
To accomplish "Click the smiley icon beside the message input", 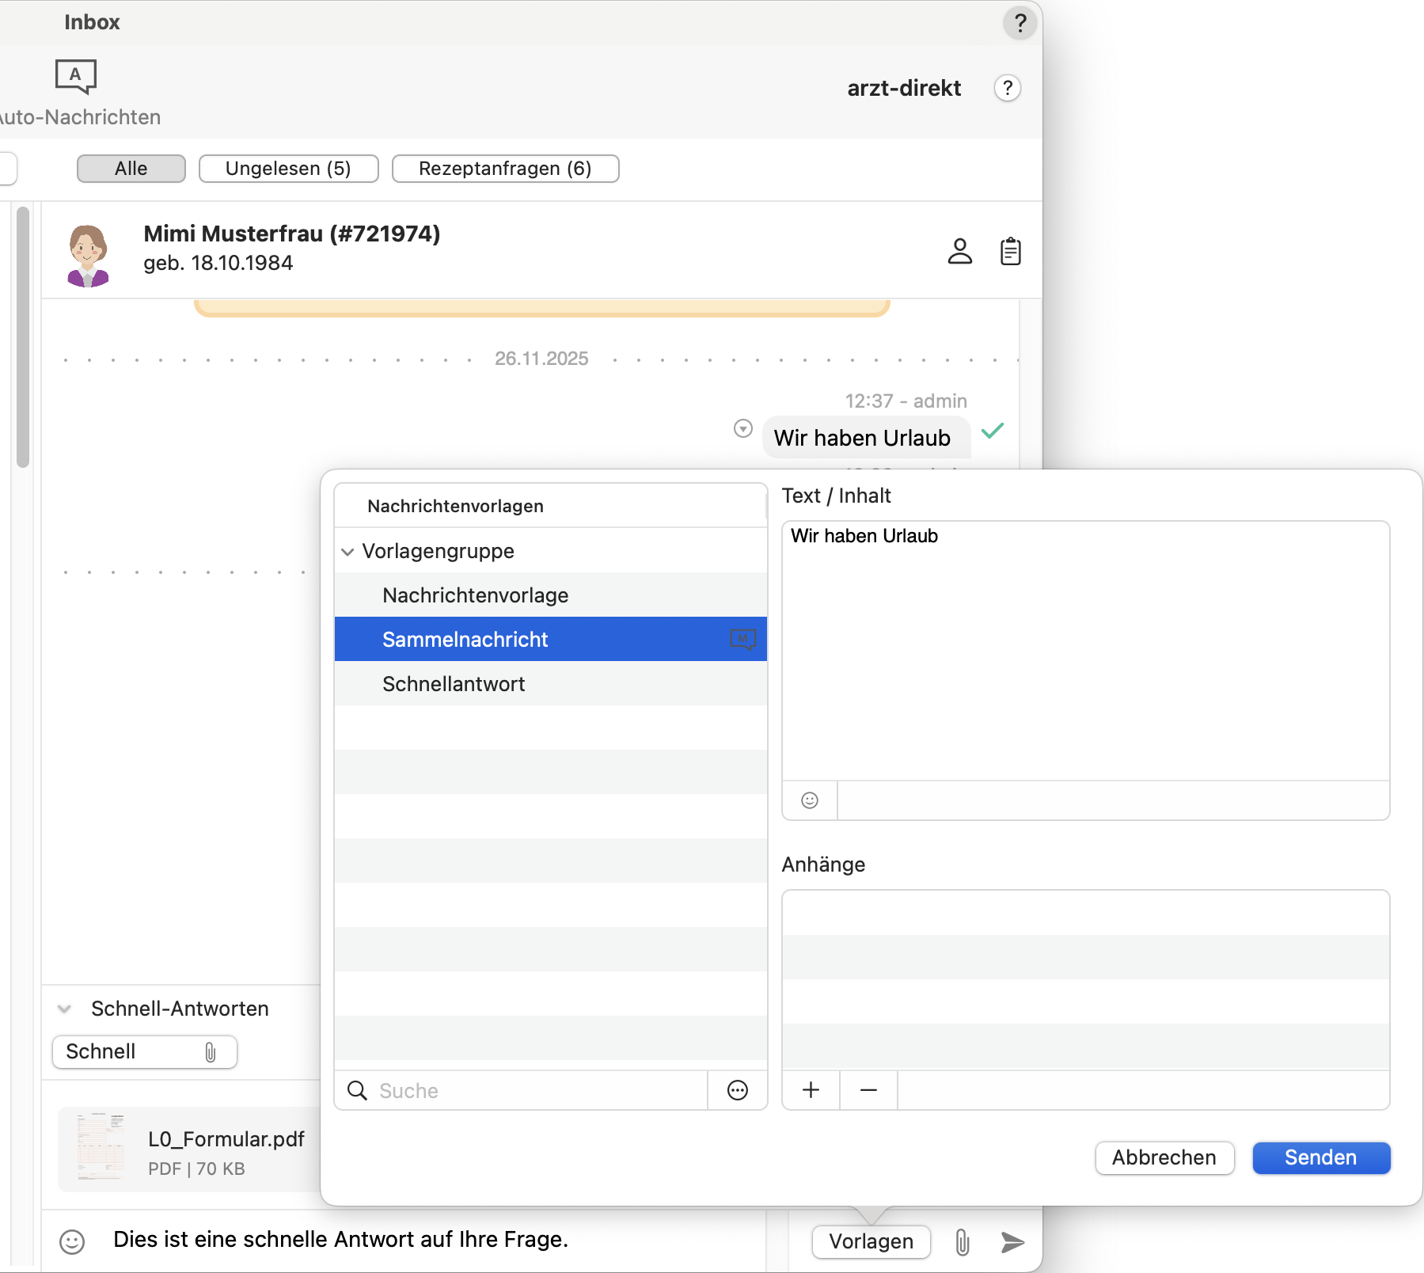I will point(72,1241).
